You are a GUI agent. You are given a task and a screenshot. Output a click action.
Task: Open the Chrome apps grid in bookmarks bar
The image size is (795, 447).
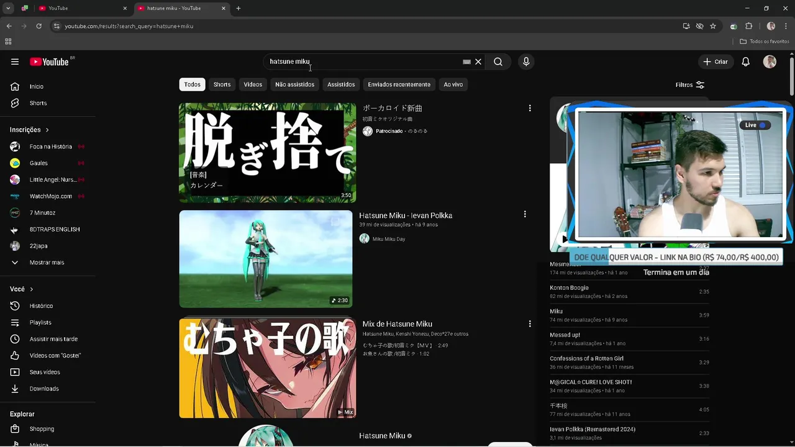[8, 42]
